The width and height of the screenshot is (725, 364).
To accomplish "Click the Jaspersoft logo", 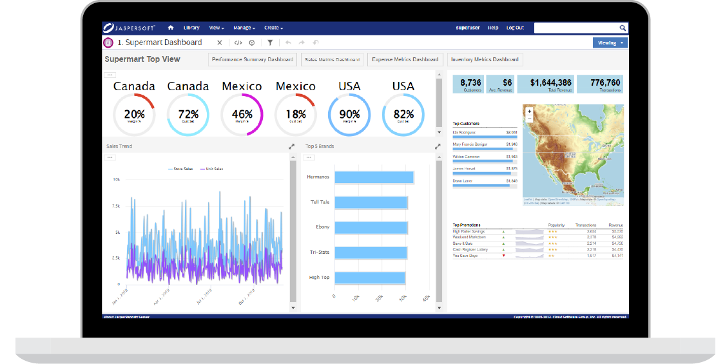I will [x=129, y=28].
